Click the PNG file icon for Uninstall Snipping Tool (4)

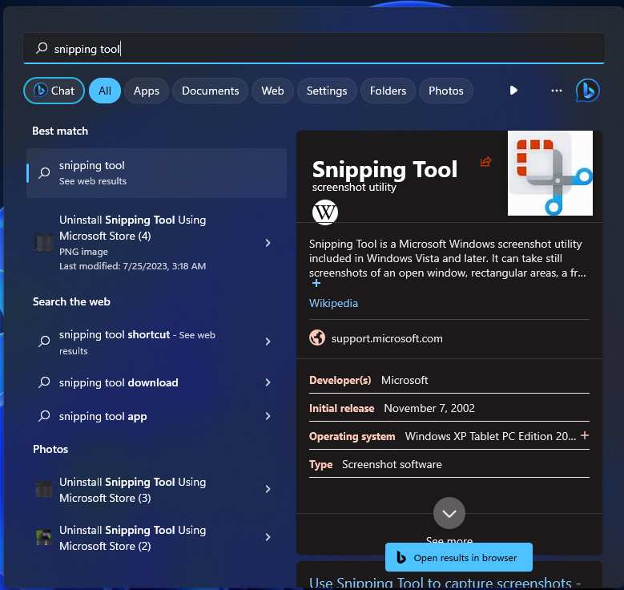44,242
